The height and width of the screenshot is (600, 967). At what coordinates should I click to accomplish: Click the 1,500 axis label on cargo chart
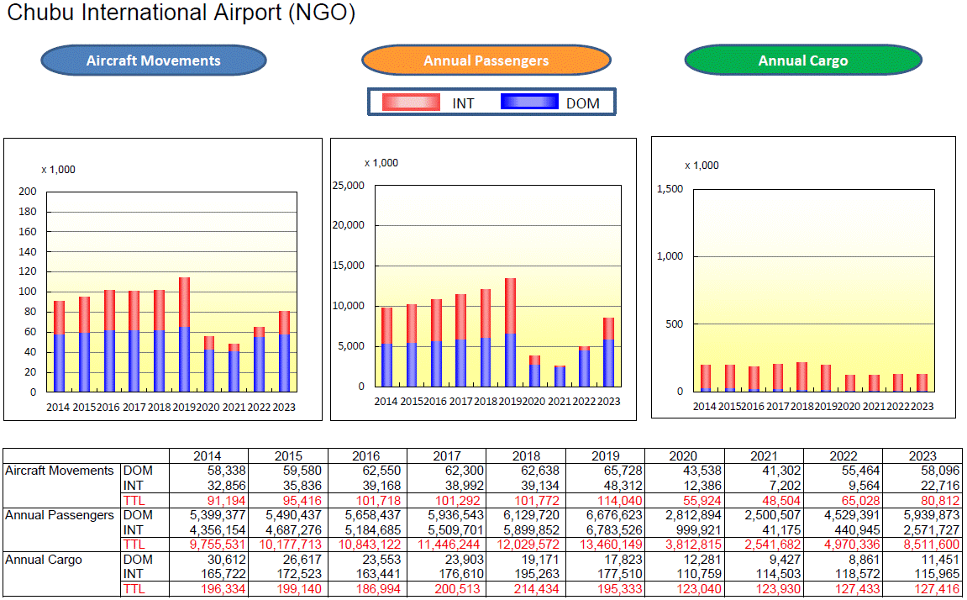point(670,189)
